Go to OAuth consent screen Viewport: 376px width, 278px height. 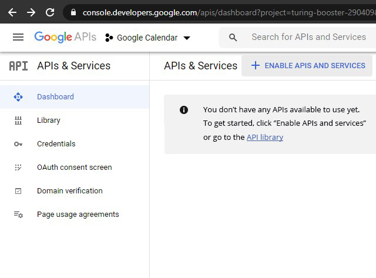[74, 168]
